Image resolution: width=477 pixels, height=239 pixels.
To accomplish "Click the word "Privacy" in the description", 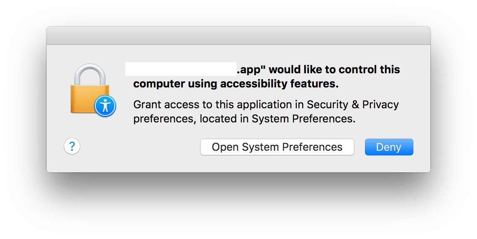I will click(x=380, y=104).
